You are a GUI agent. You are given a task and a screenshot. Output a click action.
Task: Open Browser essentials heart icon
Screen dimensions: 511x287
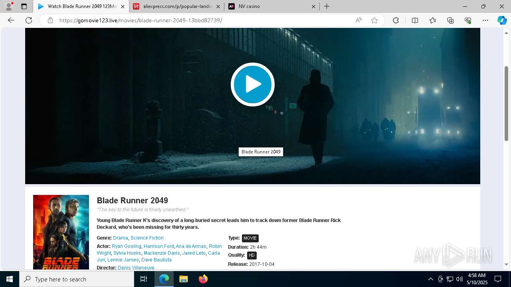[x=468, y=20]
